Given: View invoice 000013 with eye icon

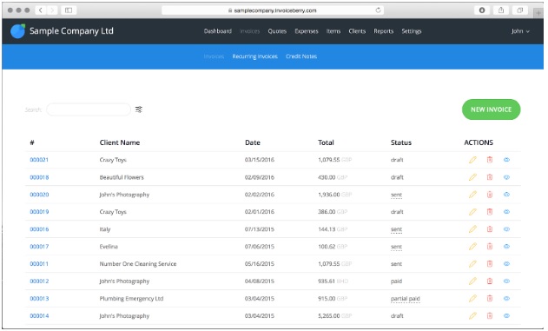Looking at the screenshot, I should 506,299.
